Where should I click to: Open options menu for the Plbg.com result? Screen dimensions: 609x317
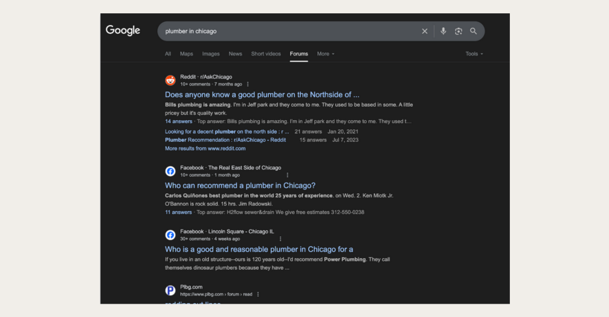tap(258, 295)
